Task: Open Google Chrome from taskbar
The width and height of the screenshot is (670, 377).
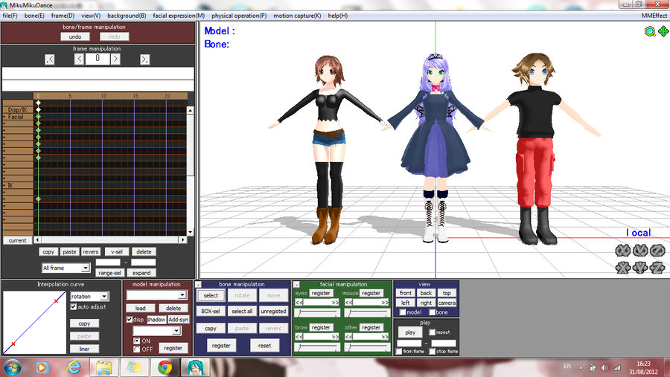Action: (x=165, y=367)
